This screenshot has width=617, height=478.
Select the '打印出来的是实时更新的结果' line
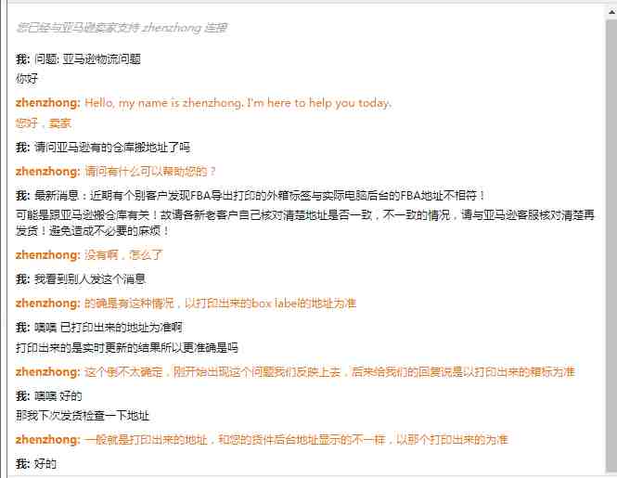[127, 348]
